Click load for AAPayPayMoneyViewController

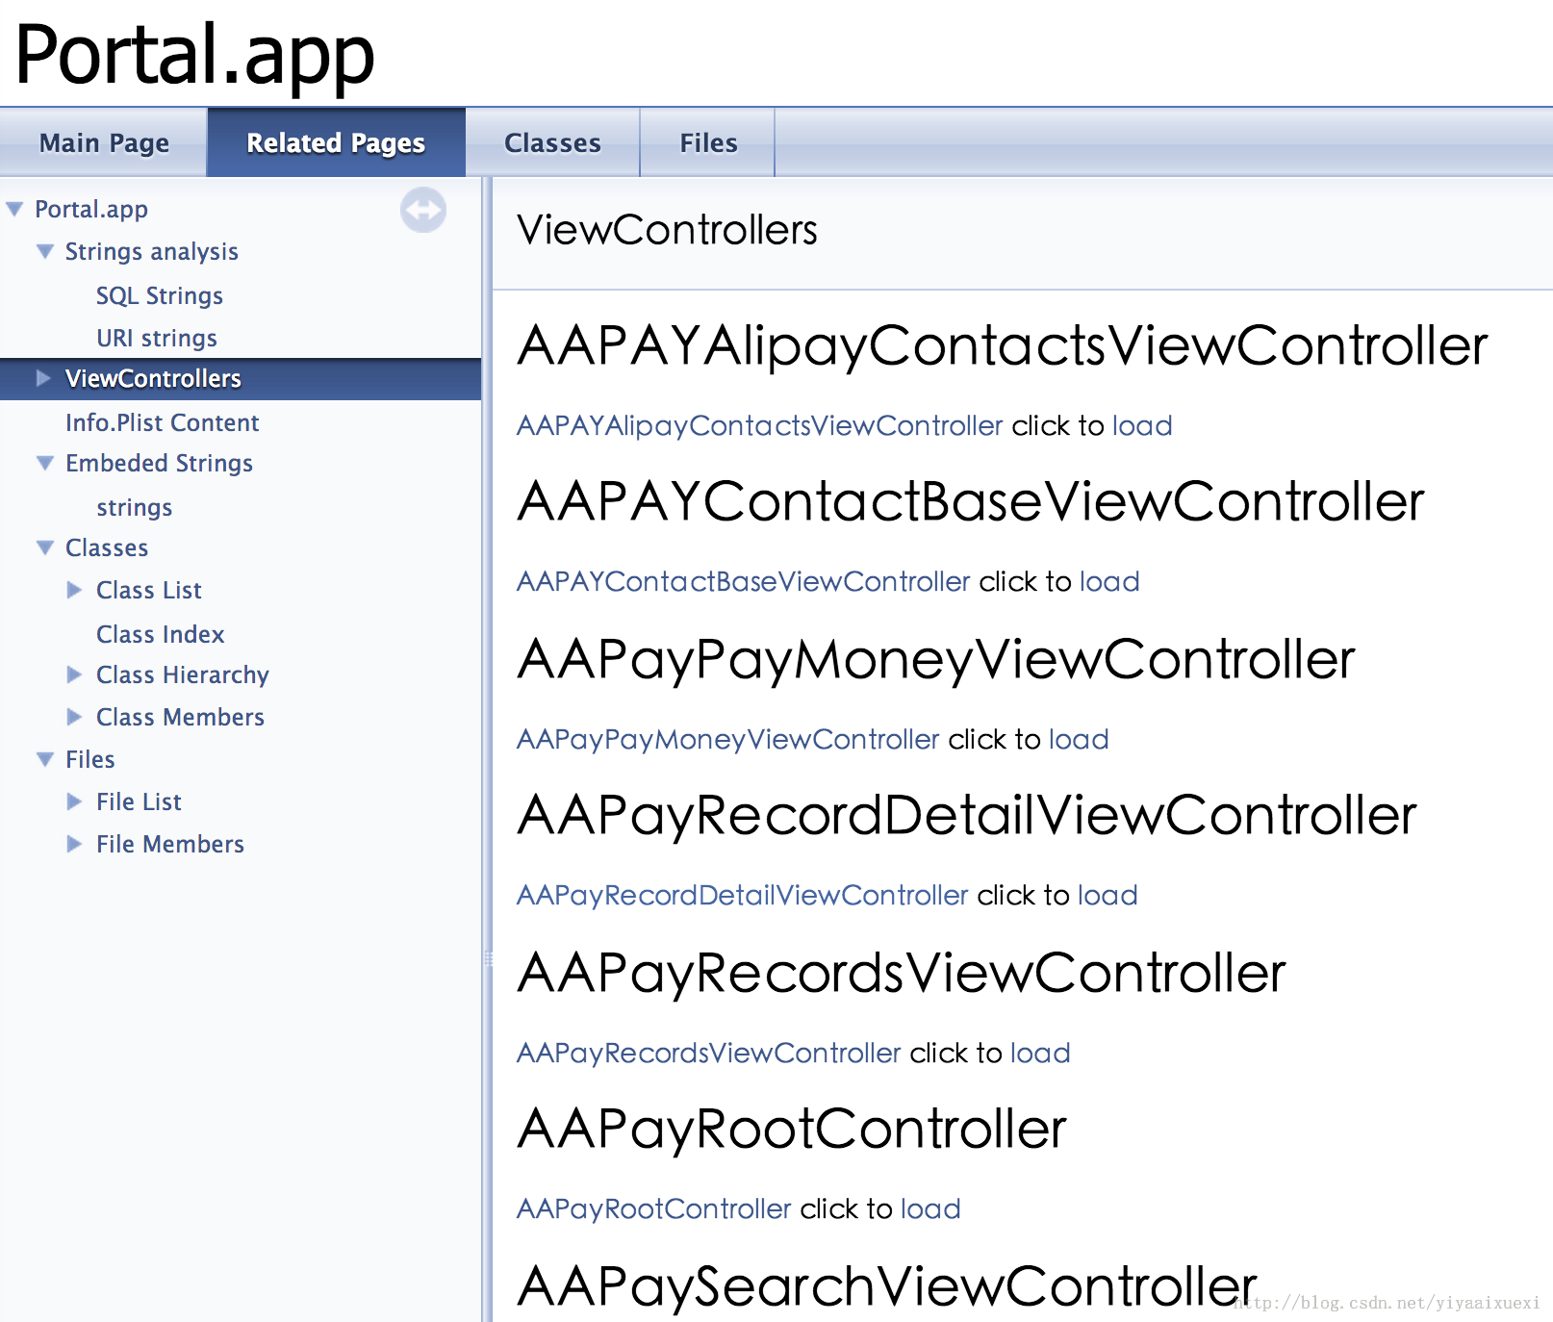(x=1079, y=739)
